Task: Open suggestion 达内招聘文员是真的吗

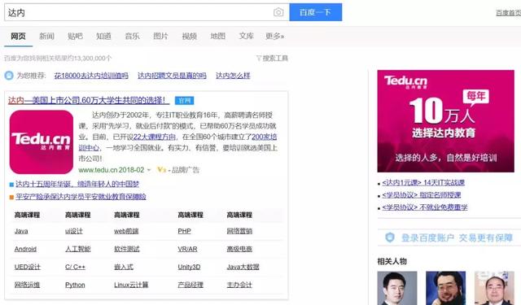Action: click(x=172, y=76)
